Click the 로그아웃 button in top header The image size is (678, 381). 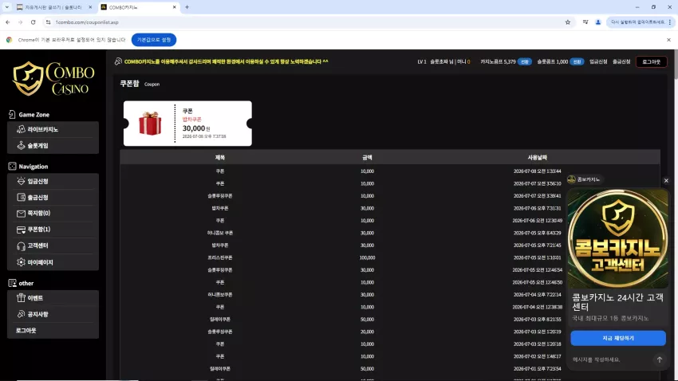[651, 61]
